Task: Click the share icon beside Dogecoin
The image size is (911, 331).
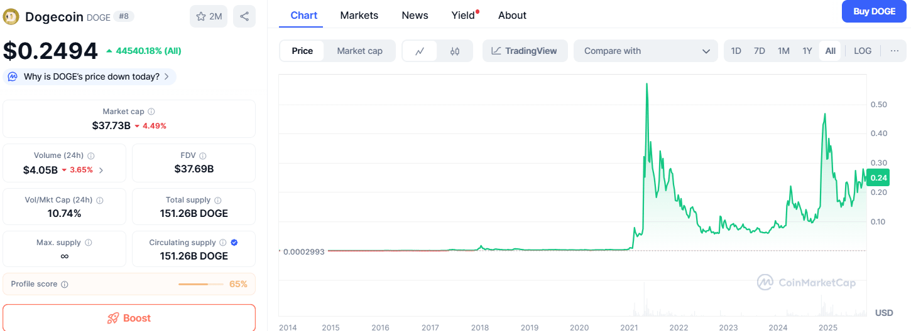Action: pos(244,16)
